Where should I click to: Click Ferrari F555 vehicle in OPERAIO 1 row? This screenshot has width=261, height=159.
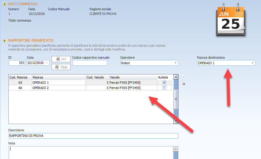click(x=133, y=83)
